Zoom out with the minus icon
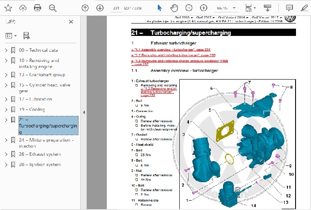 pos(189,8)
